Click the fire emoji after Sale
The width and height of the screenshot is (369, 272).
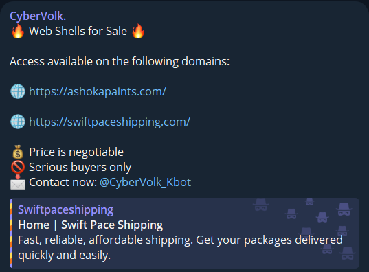pos(138,31)
